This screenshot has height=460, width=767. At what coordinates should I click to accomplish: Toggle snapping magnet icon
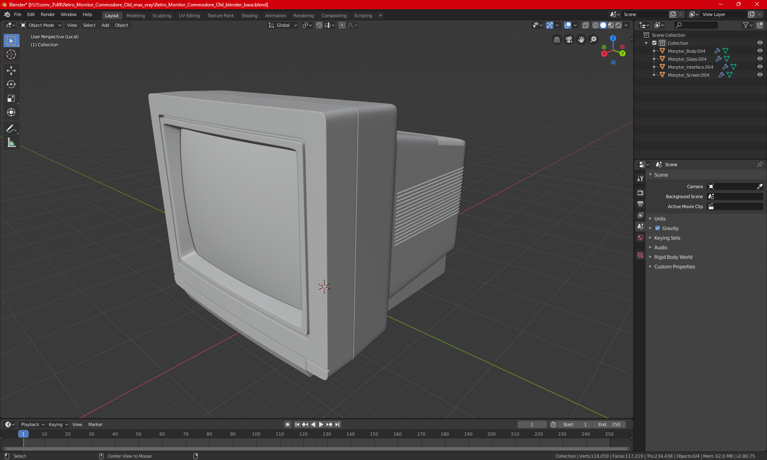tap(319, 25)
